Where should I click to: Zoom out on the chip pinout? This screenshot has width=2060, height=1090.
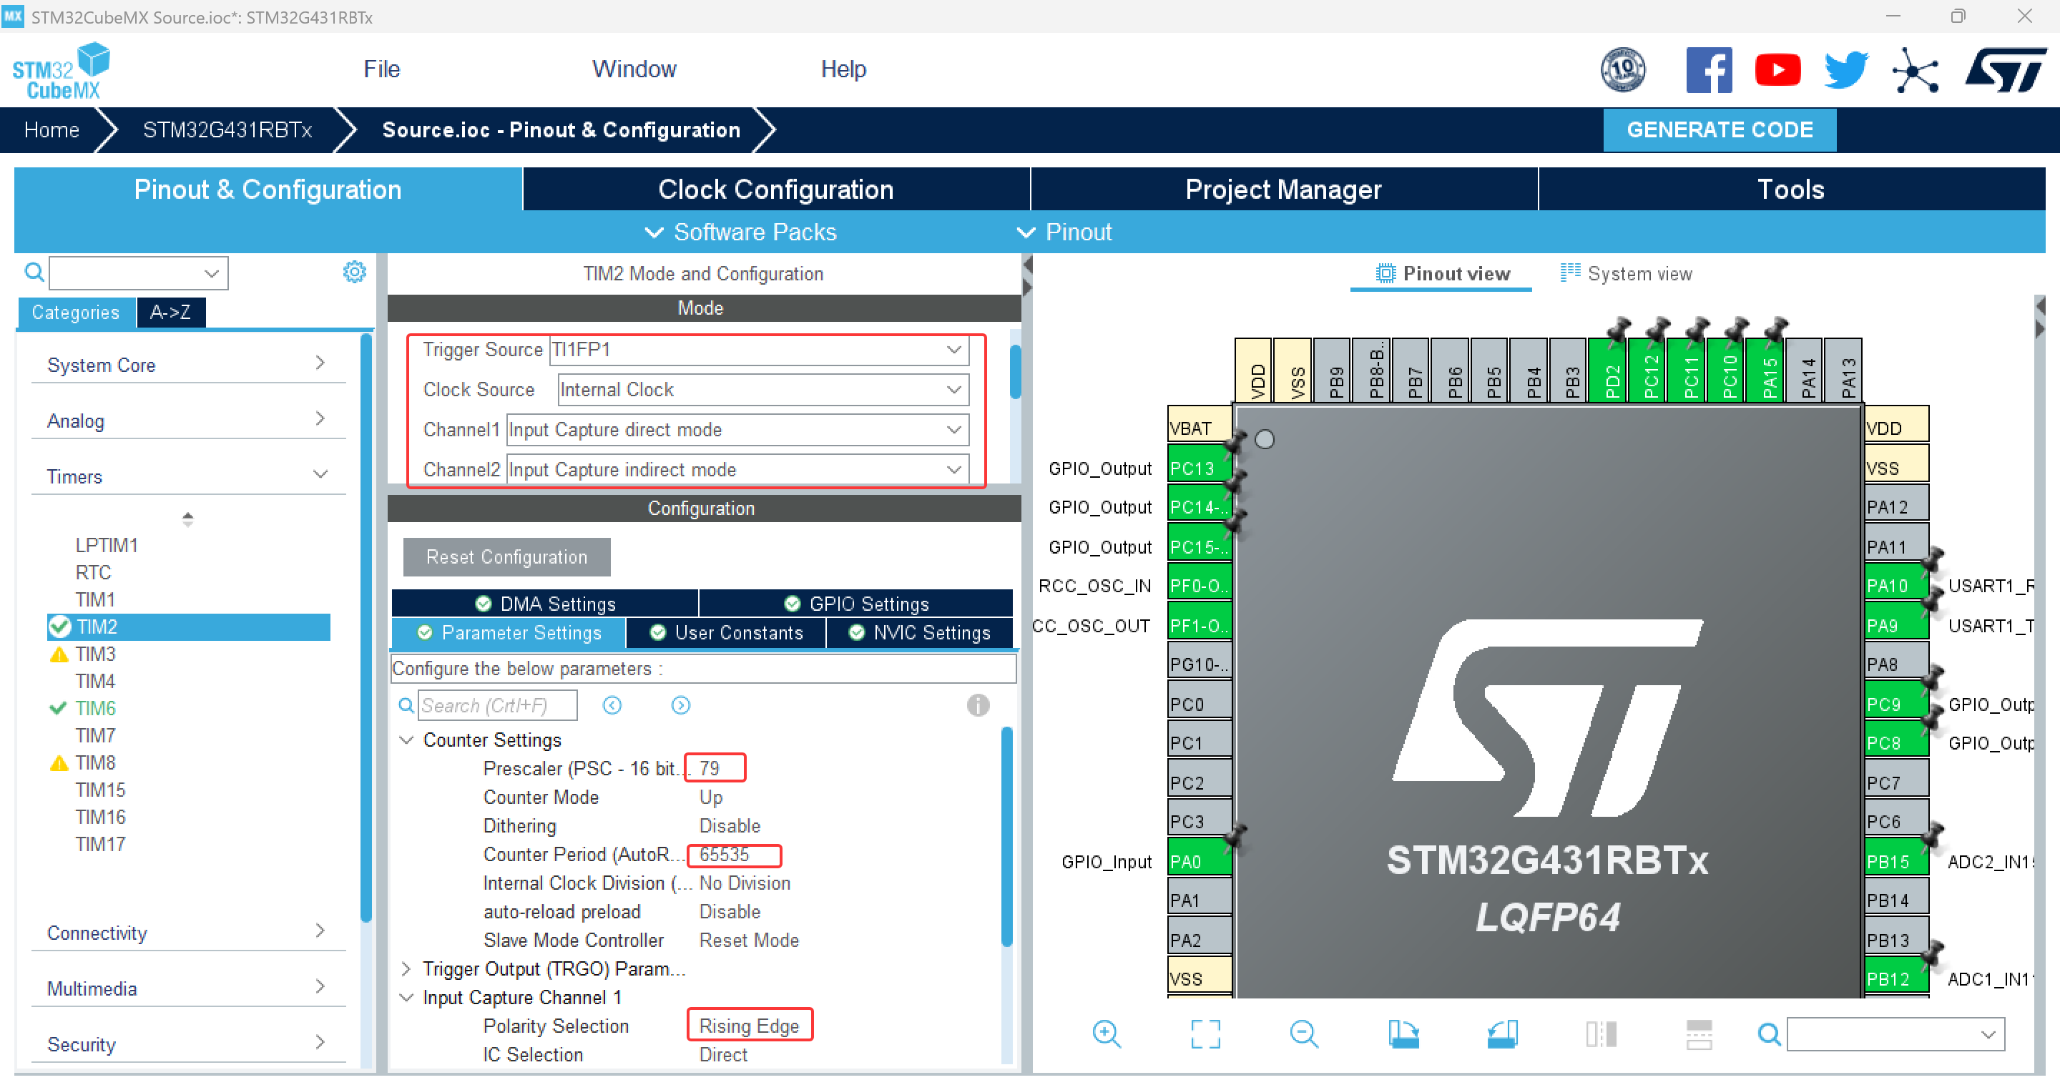pos(1304,1033)
